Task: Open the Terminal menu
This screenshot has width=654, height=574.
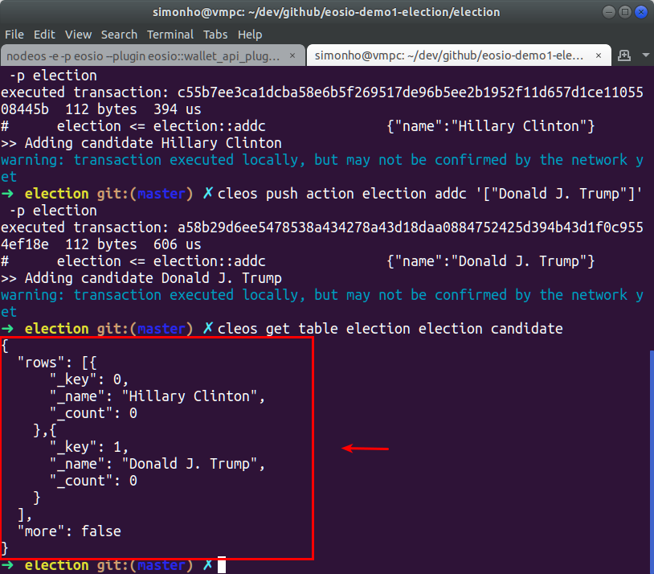Action: (x=170, y=35)
